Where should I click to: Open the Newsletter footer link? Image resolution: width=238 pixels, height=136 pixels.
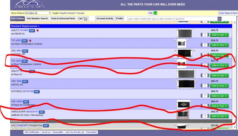click(58, 132)
